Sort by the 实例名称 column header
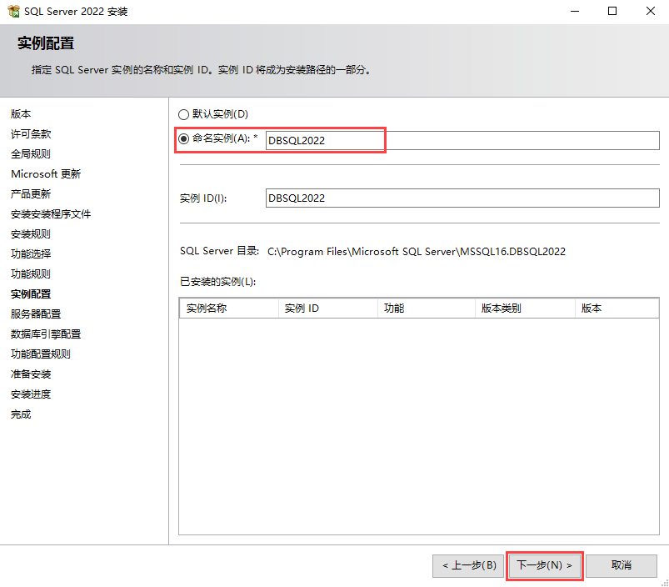The image size is (669, 587). pos(228,309)
